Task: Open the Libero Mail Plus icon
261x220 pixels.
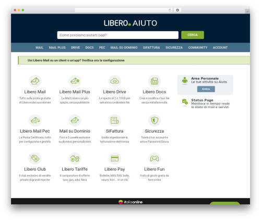Action: 75,81
